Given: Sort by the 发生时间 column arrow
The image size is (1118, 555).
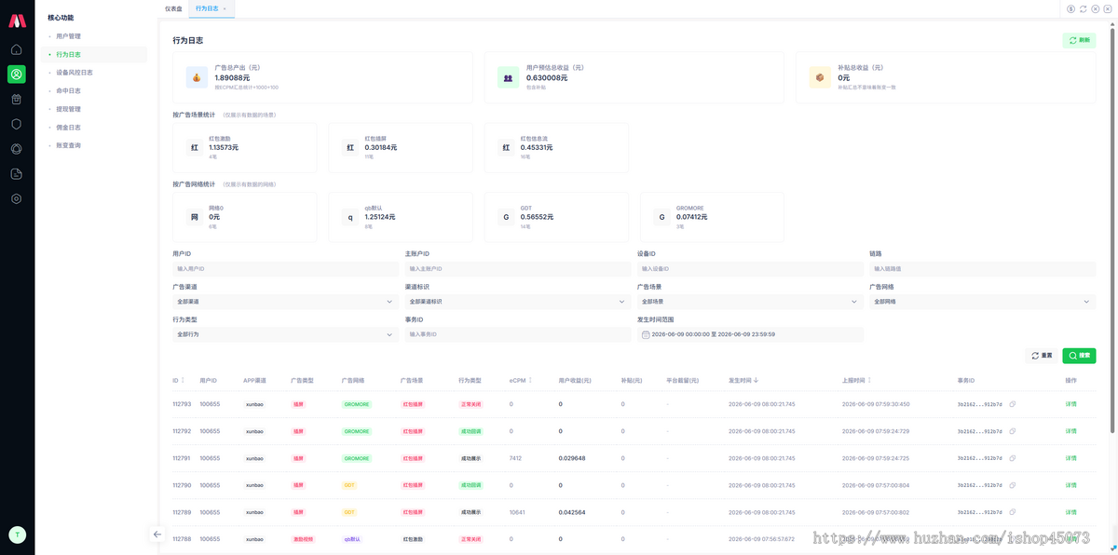Looking at the screenshot, I should point(756,380).
